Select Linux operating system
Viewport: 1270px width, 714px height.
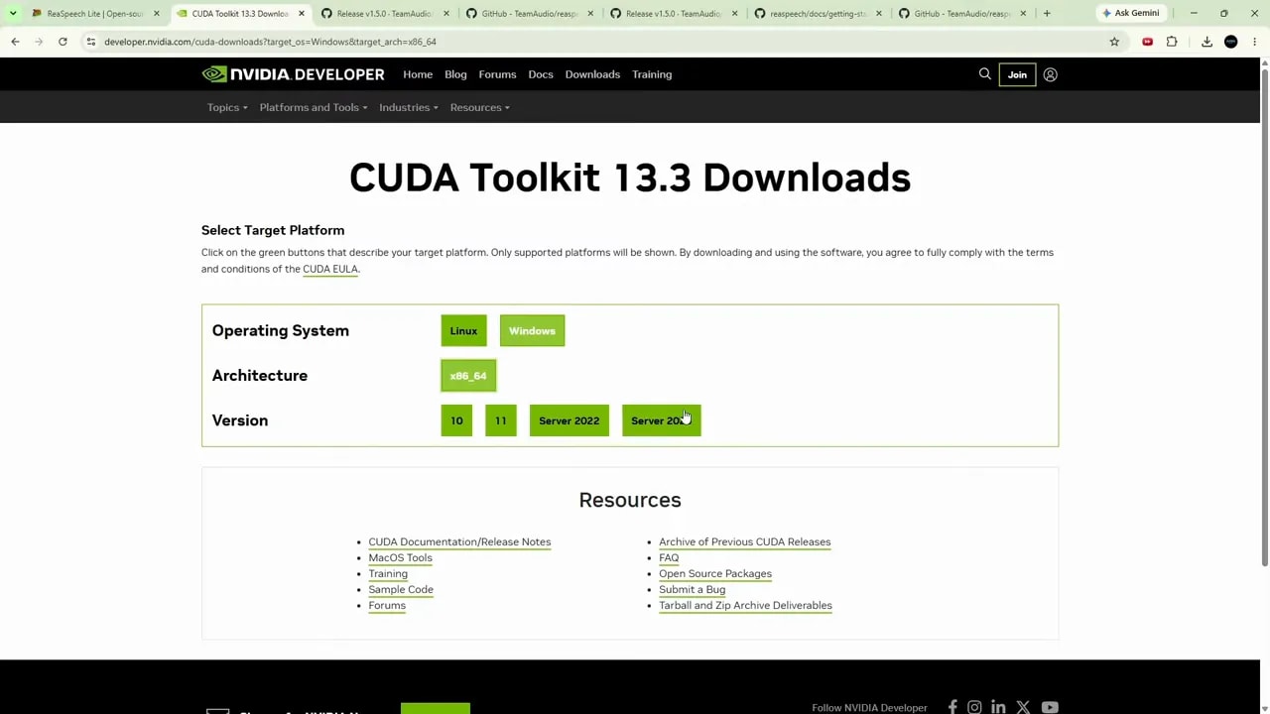pyautogui.click(x=463, y=330)
